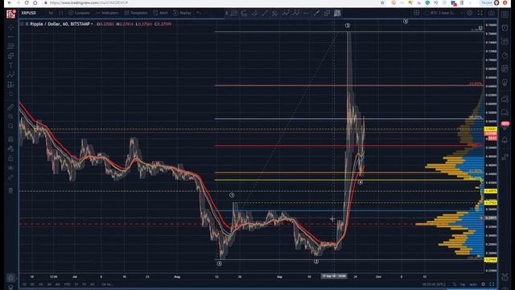Enter fullscreen mode from top toolbar
Screen dimensions: 515x290
480,13
